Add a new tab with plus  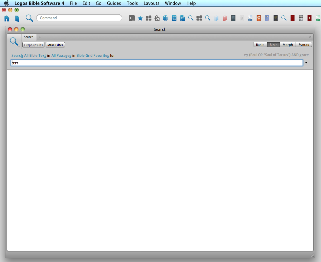point(40,37)
